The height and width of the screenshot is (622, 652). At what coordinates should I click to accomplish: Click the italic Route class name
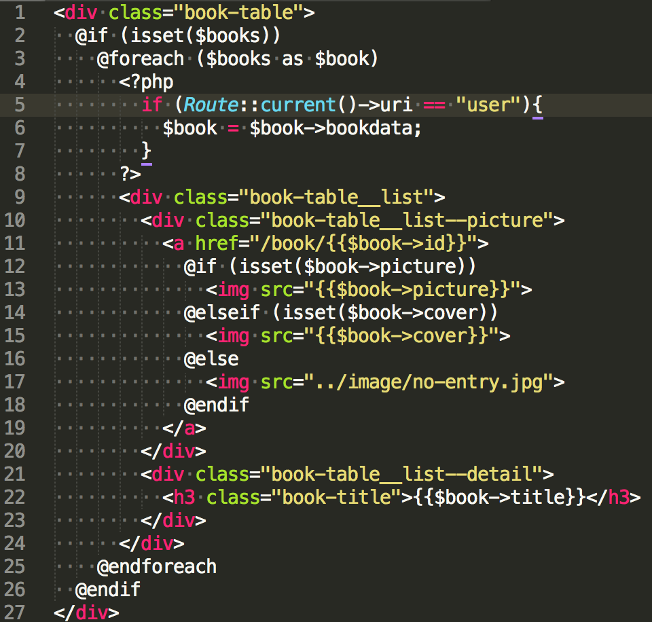tap(211, 105)
